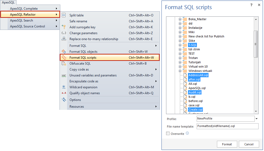This screenshot has height=151, width=264.
Task: Open the Format SQL submenu
Action: coord(110,45)
